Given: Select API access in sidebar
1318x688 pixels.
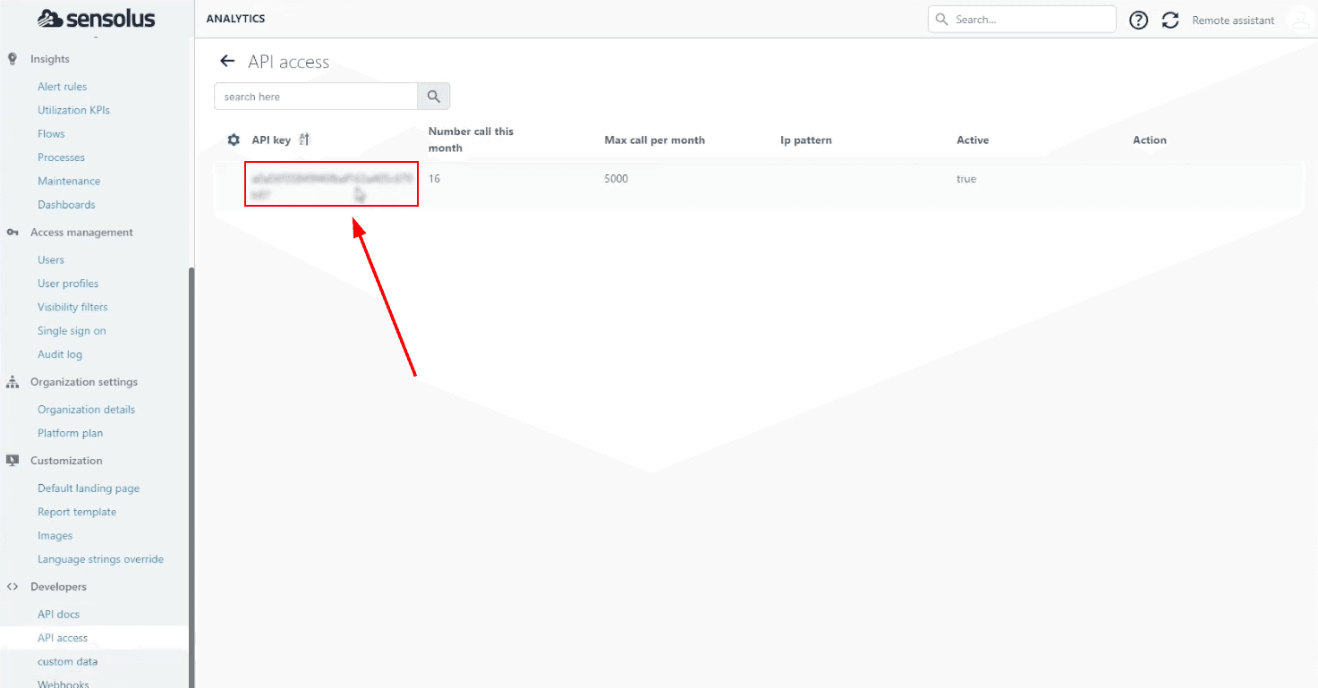Looking at the screenshot, I should point(63,638).
